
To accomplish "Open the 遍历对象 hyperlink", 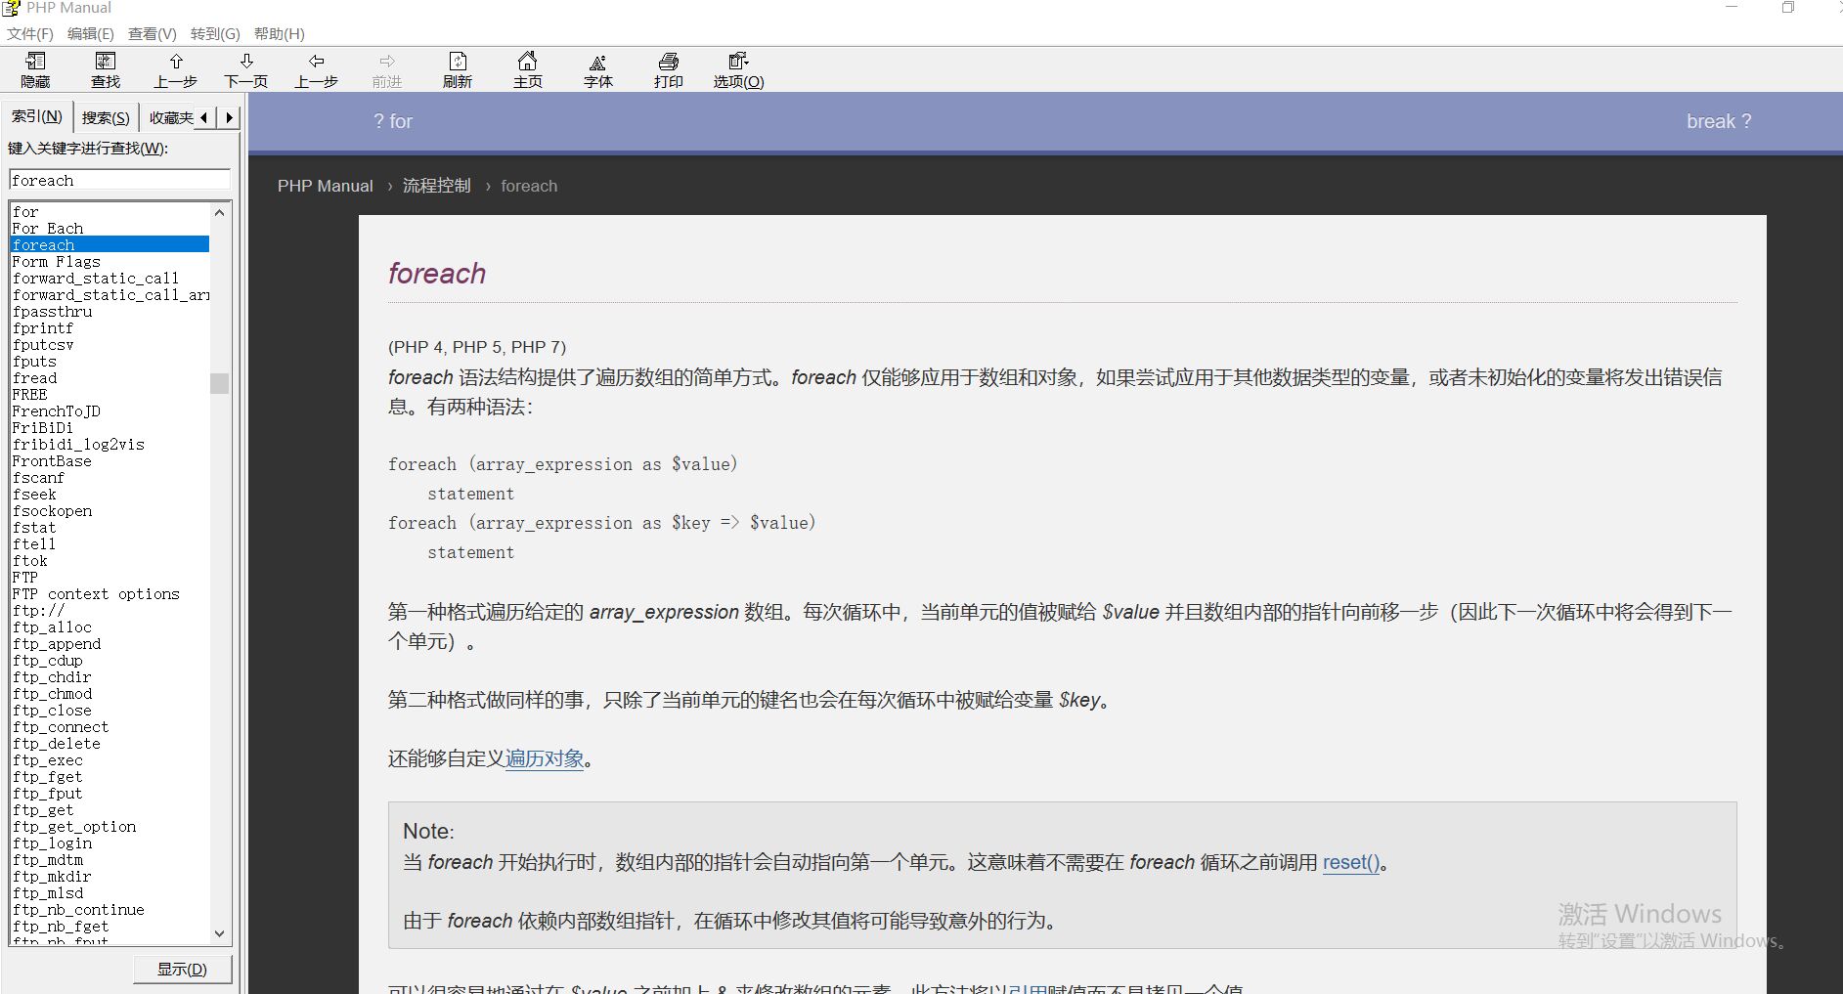I will (x=545, y=758).
